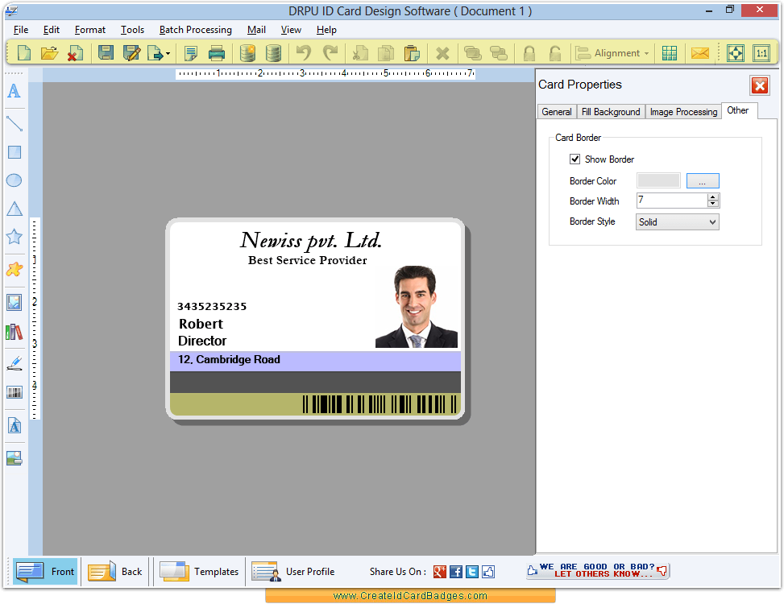Click the Delete X icon in toolbar
The image size is (784, 604).
pyautogui.click(x=442, y=53)
